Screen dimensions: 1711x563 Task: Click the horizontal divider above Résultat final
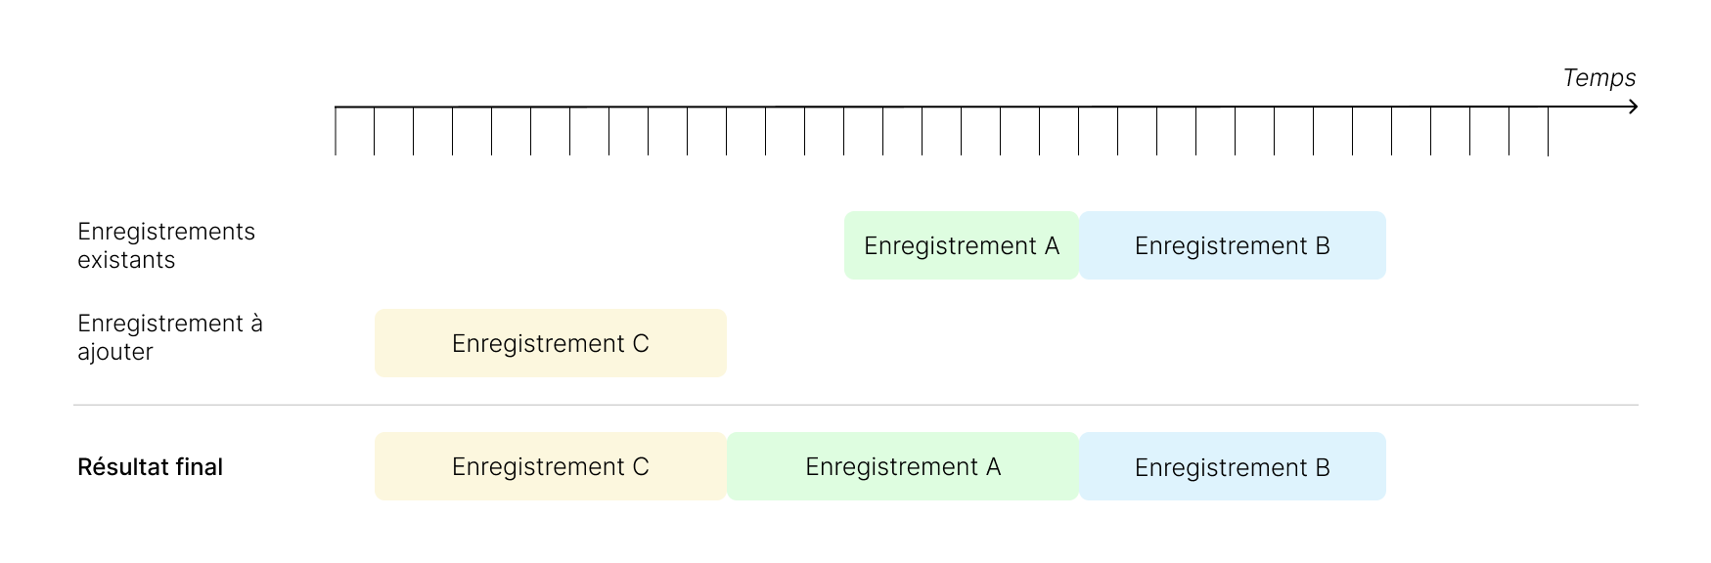click(x=855, y=405)
